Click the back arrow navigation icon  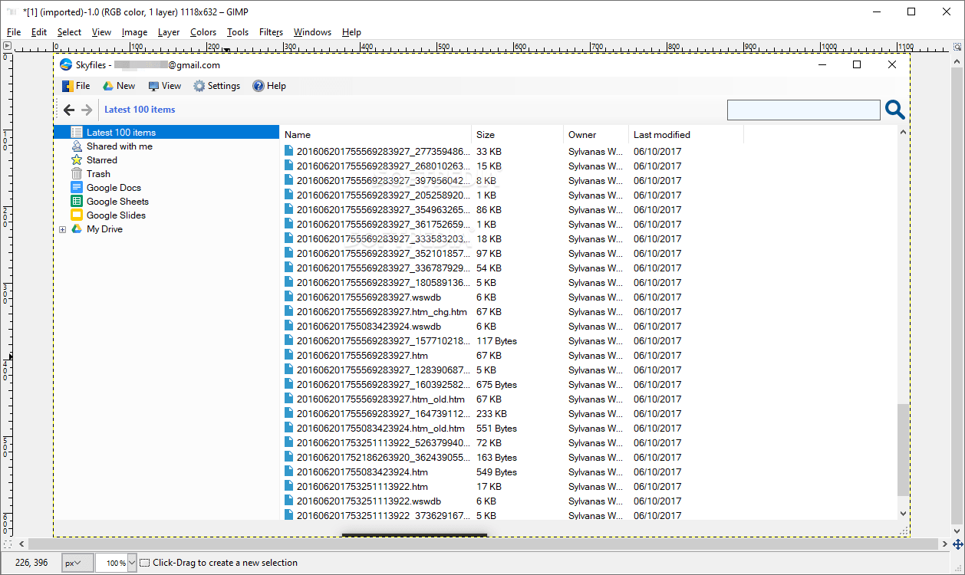[69, 110]
